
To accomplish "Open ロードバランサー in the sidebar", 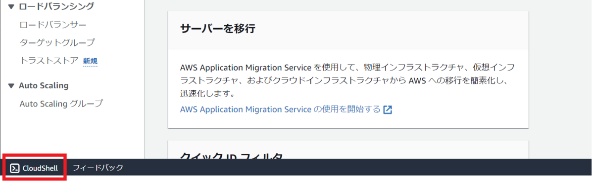I will click(53, 25).
